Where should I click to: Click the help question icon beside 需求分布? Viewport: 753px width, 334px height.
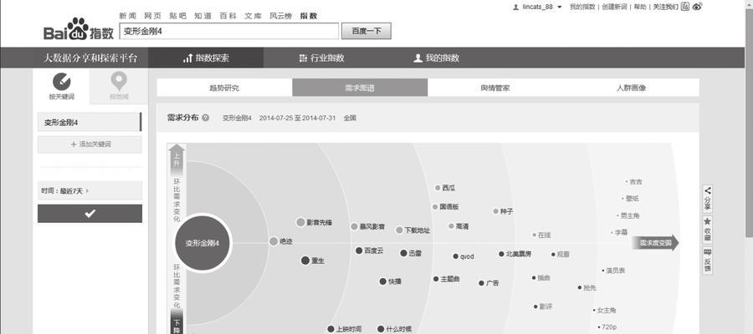(x=206, y=118)
